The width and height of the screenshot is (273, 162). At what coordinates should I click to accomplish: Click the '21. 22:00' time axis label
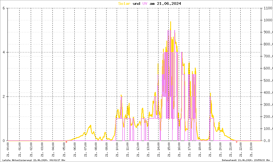(x=241, y=149)
